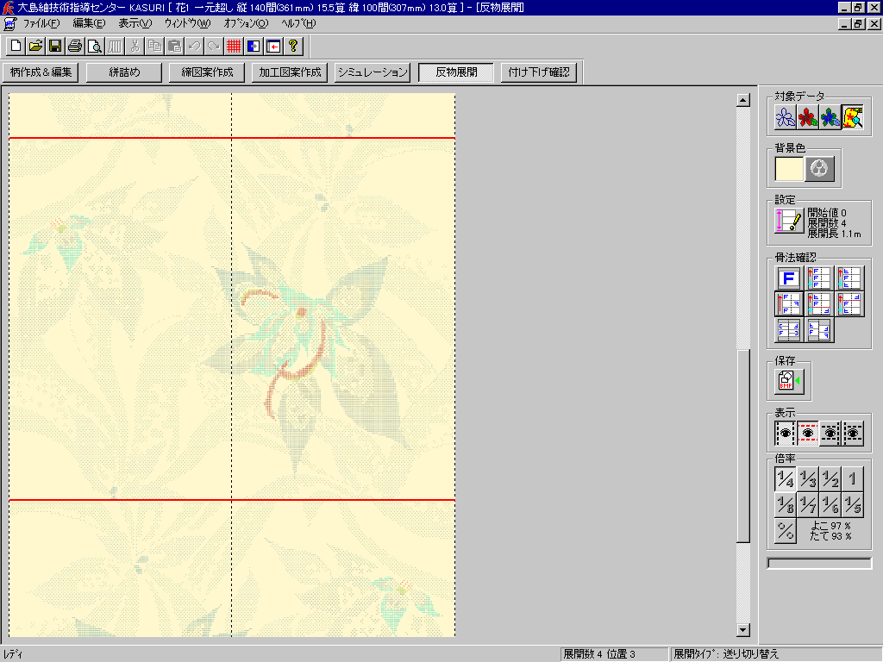Click the cream background color swatch
The width and height of the screenshot is (883, 662).
[789, 169]
